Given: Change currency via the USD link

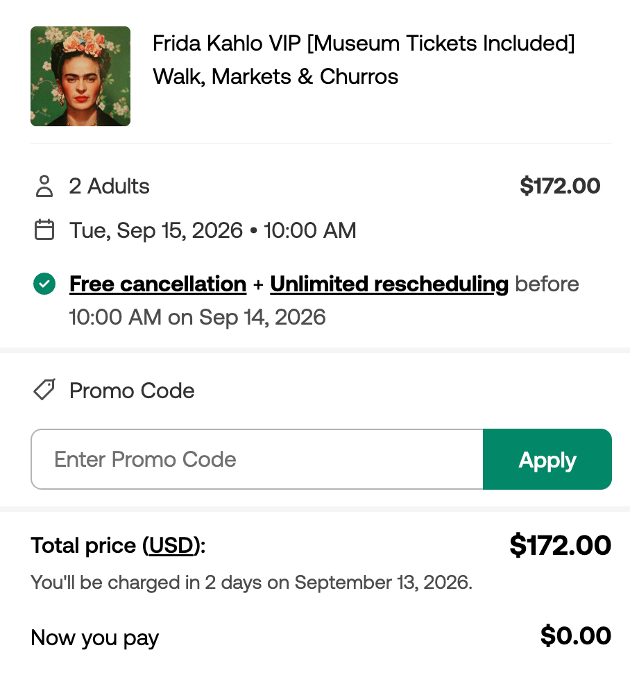Looking at the screenshot, I should [x=171, y=545].
